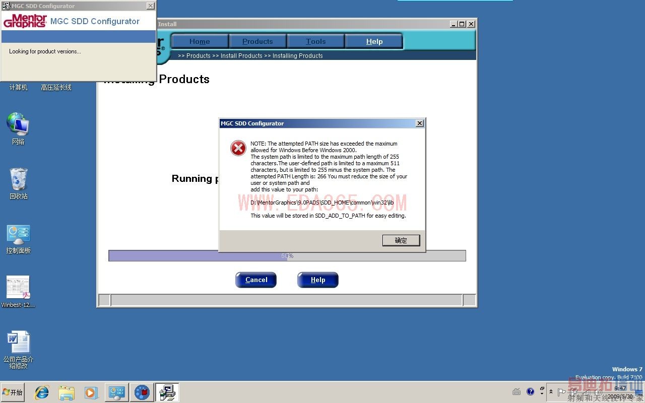Open the 计算机 desktop icon
The height and width of the screenshot is (403, 645).
click(x=19, y=87)
